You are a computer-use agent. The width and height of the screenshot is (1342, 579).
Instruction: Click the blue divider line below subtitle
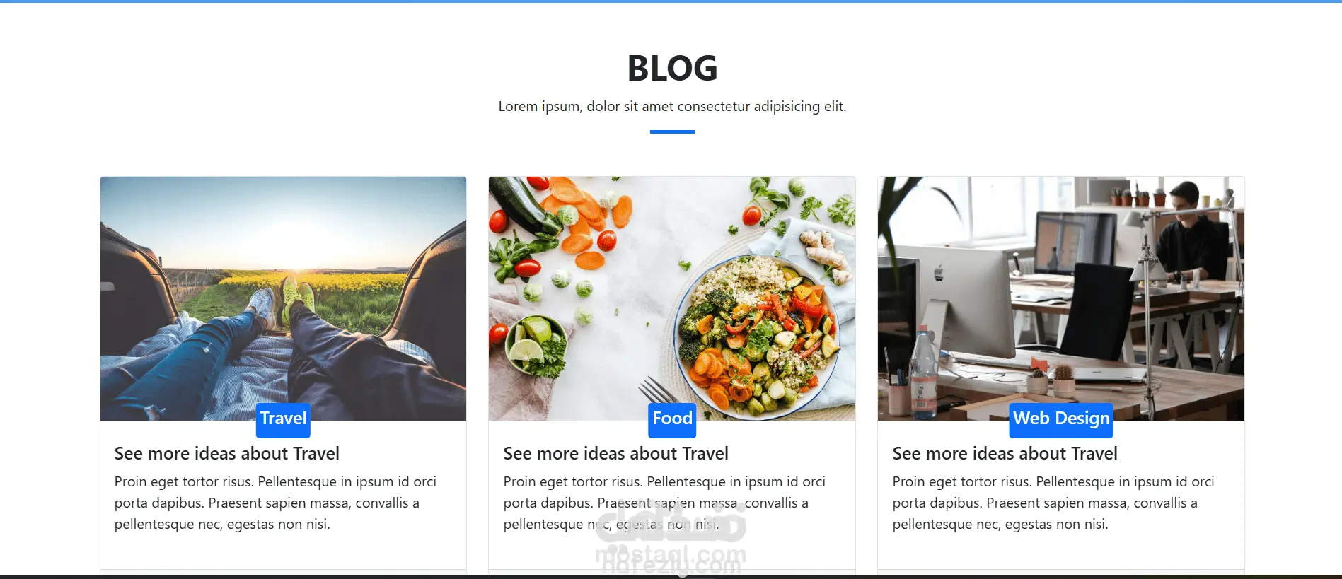tap(672, 131)
